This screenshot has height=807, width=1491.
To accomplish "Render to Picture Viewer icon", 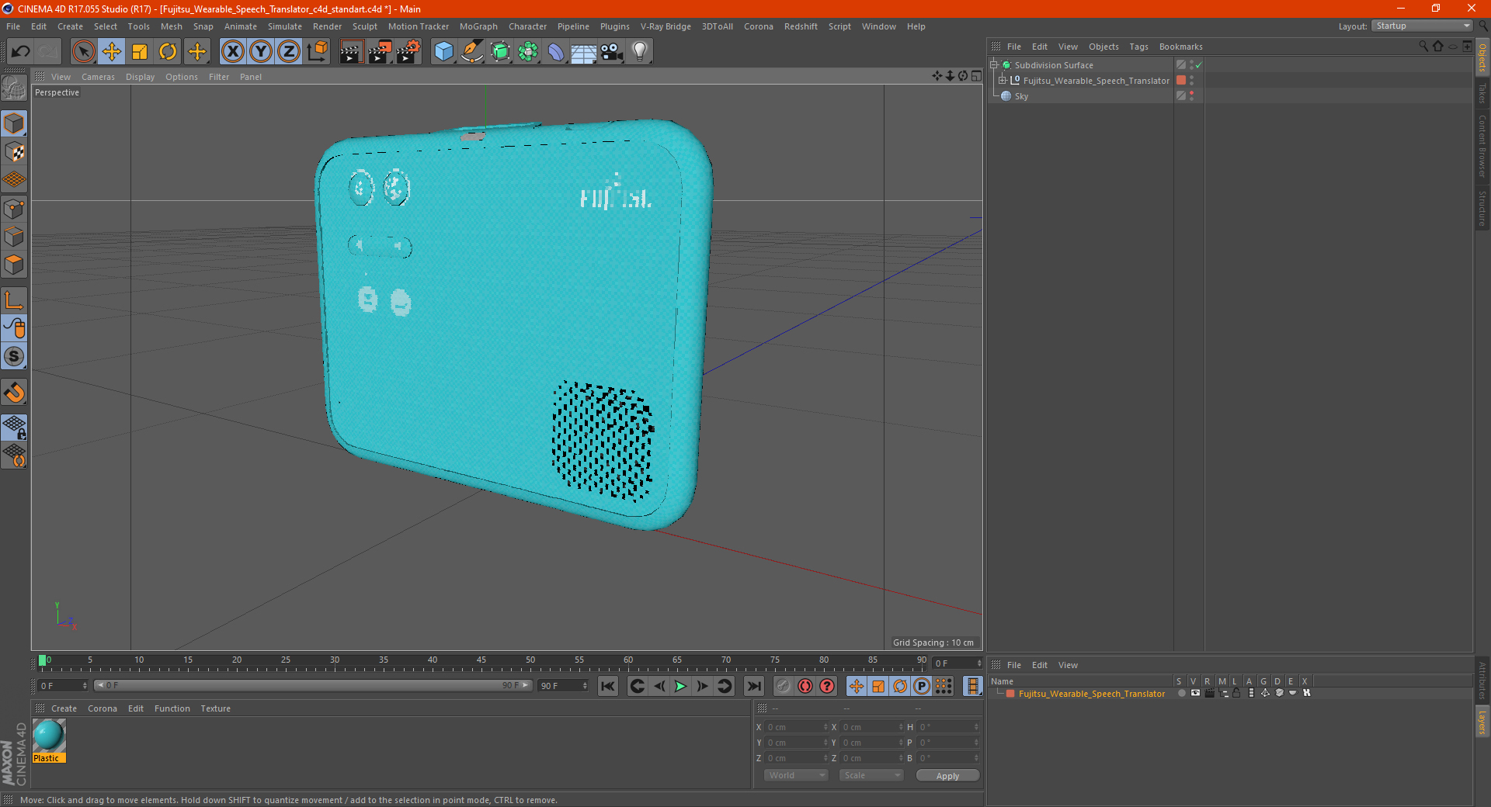I will 380,52.
